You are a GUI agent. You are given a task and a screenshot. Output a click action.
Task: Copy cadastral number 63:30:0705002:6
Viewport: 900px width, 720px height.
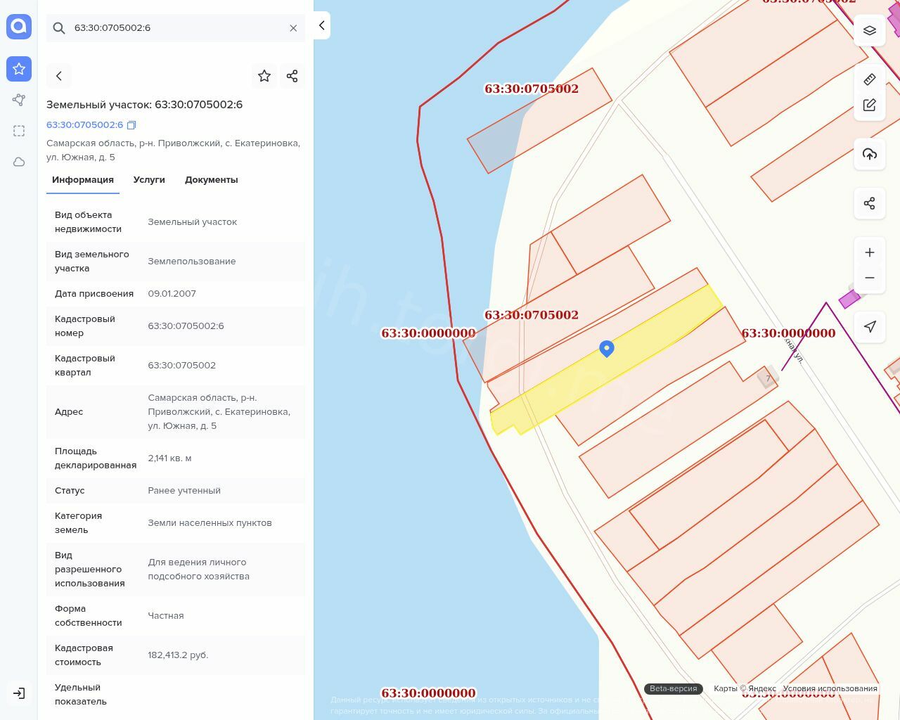coord(131,125)
